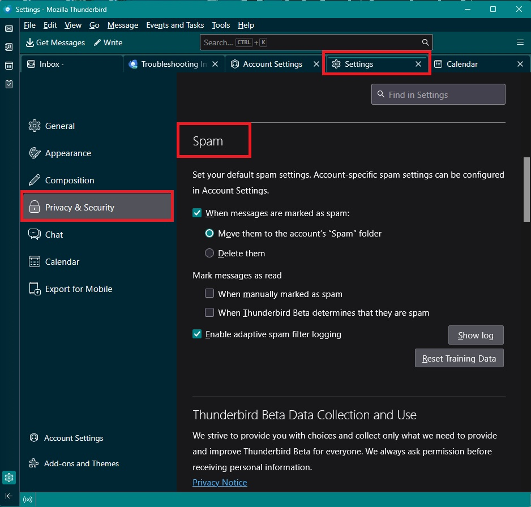Open Account Settings from sidebar bottom

66,438
